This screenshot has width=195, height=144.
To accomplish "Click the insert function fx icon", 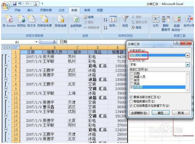I will (54, 42).
